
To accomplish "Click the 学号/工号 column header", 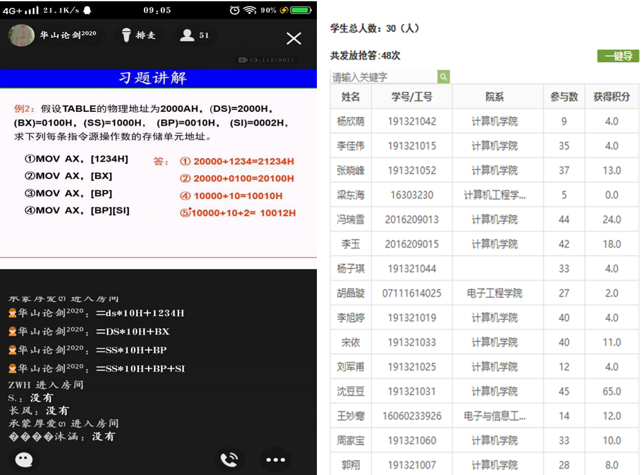I will coord(412,97).
